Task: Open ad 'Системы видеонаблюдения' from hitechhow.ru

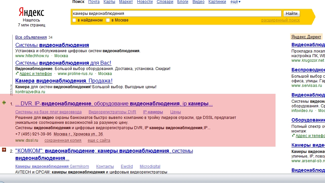Action: [52, 45]
